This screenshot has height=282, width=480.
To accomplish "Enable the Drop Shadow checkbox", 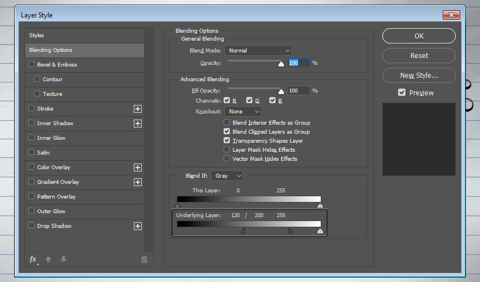I will click(31, 226).
